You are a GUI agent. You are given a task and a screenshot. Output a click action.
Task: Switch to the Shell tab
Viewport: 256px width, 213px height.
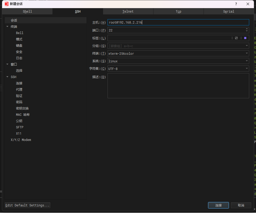click(x=27, y=12)
